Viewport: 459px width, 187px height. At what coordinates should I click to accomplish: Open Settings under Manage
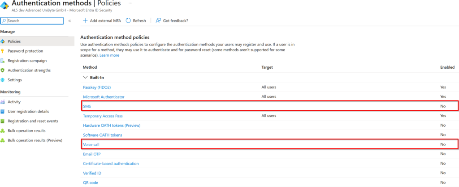[15, 80]
